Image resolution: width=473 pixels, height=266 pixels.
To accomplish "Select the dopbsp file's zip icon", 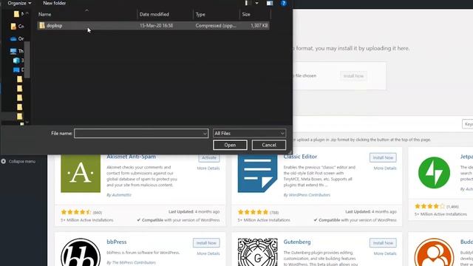I will point(42,26).
